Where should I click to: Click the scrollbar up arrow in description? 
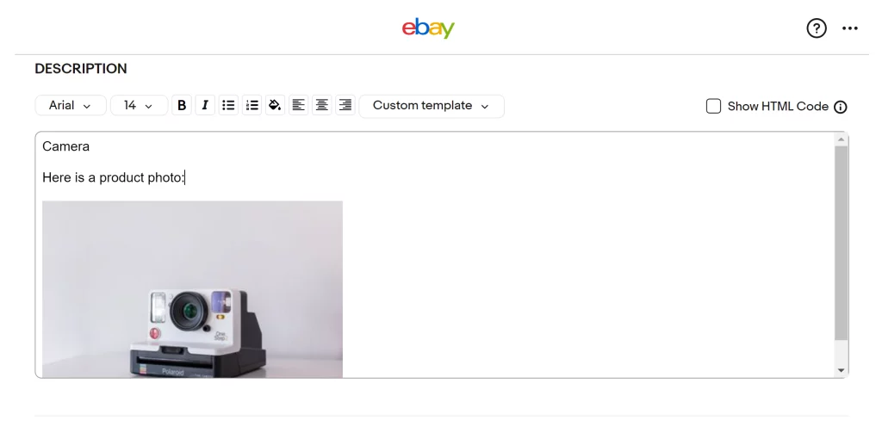pos(842,139)
